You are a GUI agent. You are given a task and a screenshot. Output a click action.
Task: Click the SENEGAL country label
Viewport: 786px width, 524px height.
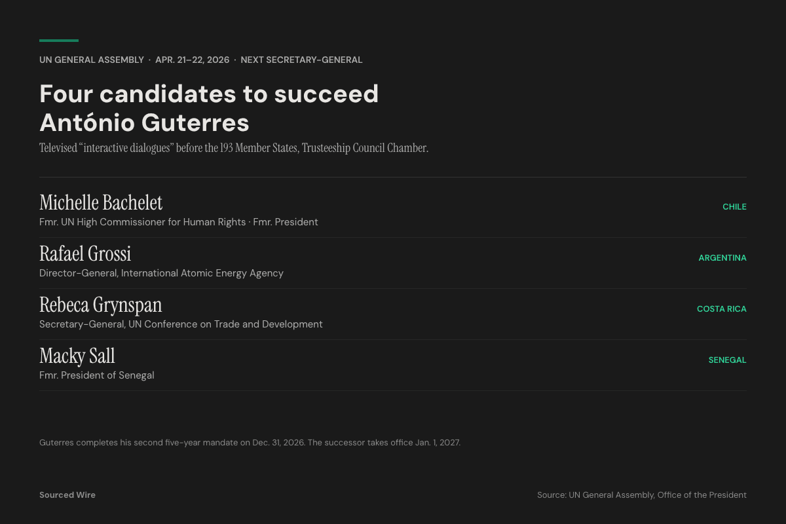(727, 360)
